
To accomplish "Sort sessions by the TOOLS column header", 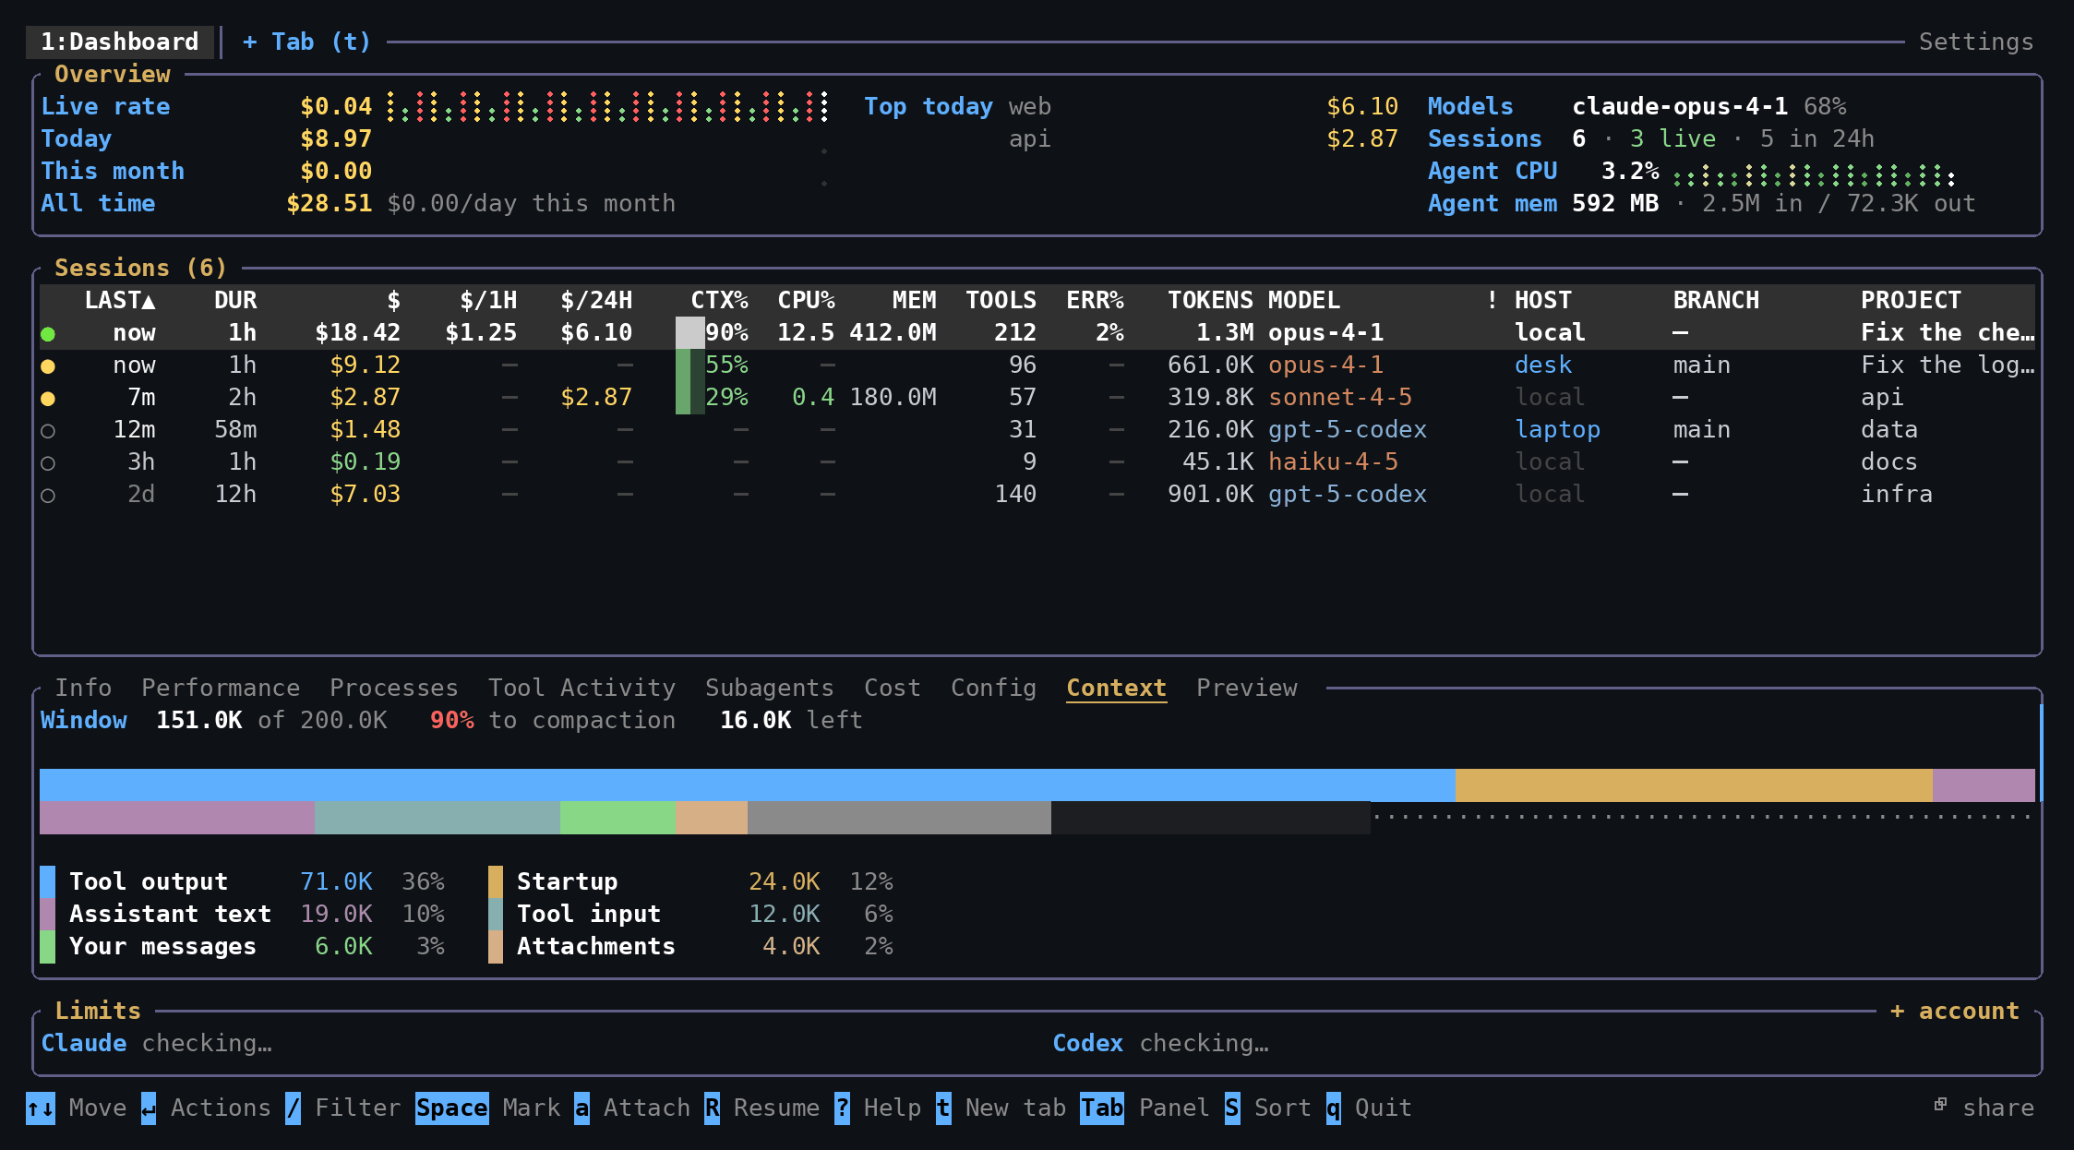I will point(1001,301).
